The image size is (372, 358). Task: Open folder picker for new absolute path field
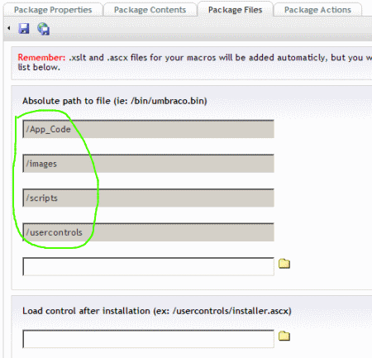(284, 264)
